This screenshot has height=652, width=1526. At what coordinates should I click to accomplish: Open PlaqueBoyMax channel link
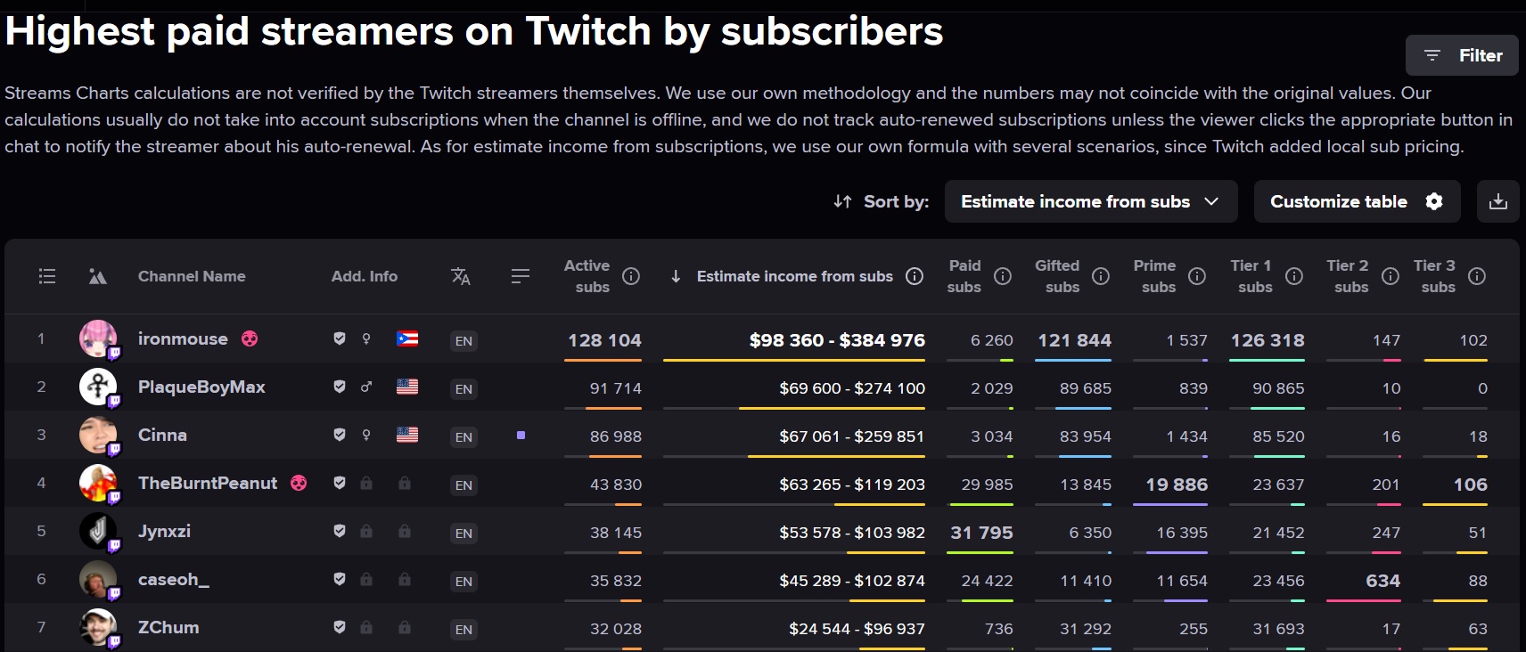tap(201, 387)
